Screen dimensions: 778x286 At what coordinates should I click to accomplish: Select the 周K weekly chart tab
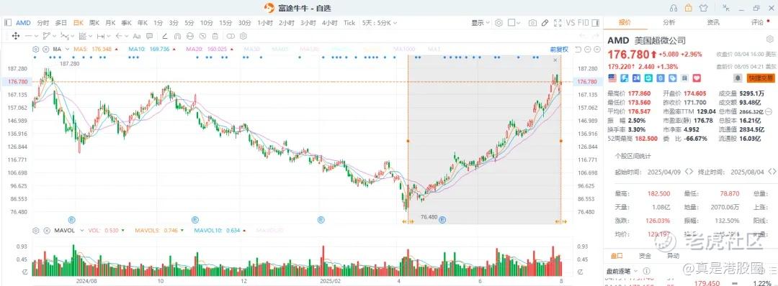click(94, 23)
